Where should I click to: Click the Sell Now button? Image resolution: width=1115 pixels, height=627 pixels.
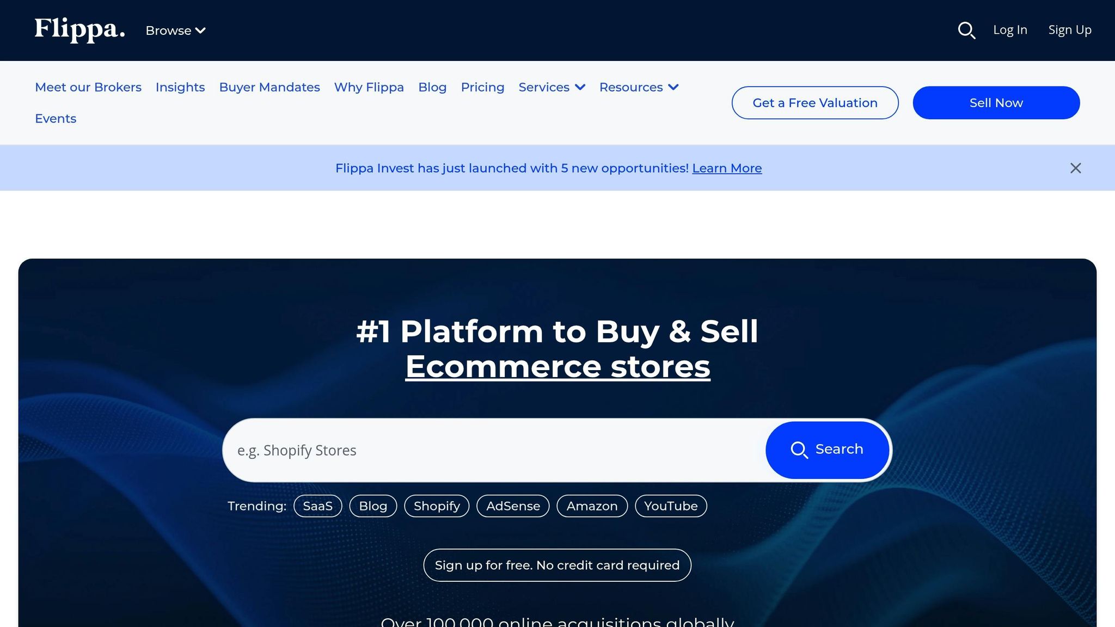point(996,103)
